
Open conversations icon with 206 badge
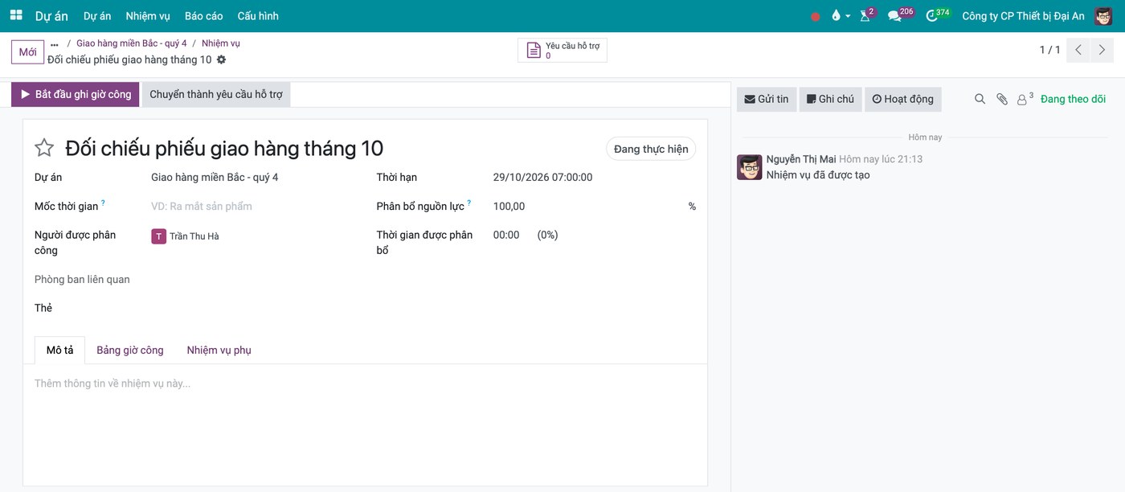tap(900, 15)
